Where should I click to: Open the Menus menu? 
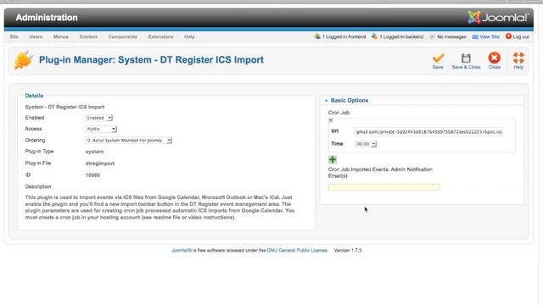(61, 36)
